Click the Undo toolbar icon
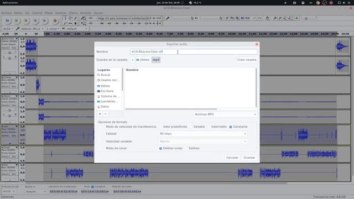This screenshot has width=354, height=199. 254,18
